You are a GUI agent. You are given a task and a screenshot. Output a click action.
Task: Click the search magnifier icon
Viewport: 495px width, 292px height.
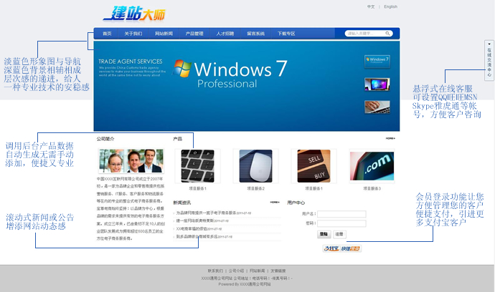click(x=387, y=34)
